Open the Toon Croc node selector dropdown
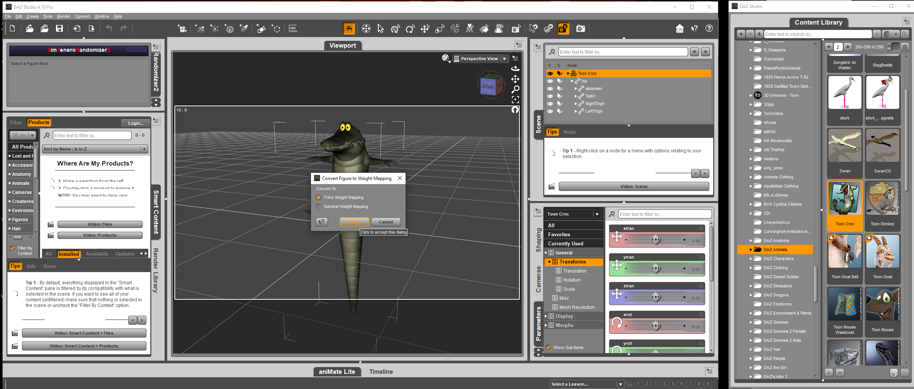 tap(572, 214)
